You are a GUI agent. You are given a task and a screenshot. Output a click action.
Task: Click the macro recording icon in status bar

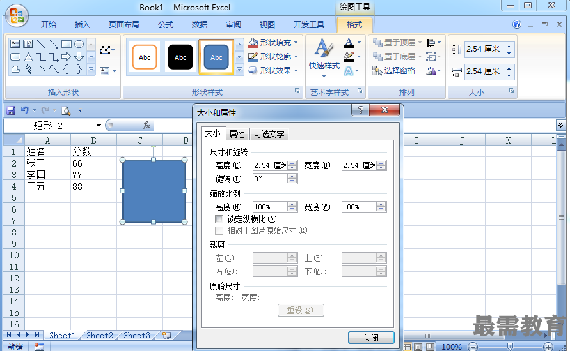click(39, 347)
